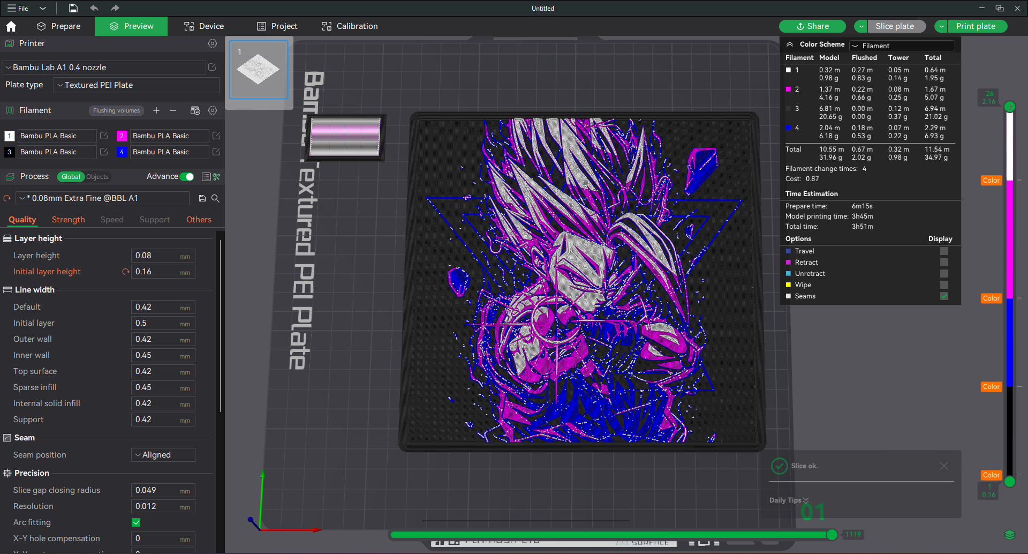The image size is (1028, 554).
Task: Search the process settings
Action: pyautogui.click(x=215, y=198)
